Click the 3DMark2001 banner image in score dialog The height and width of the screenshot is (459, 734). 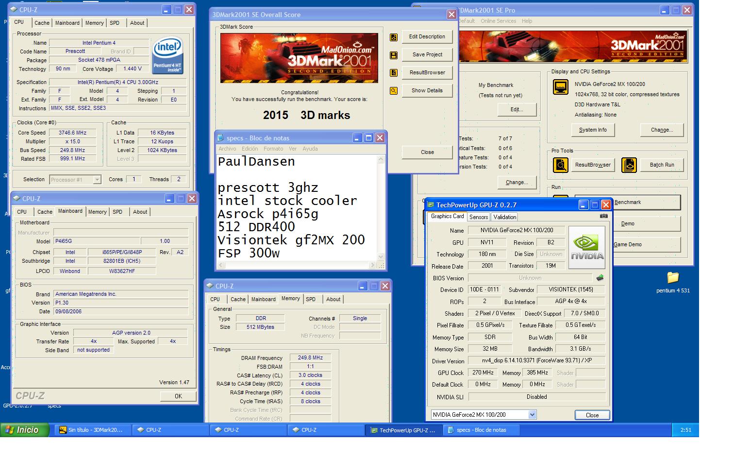click(x=299, y=58)
